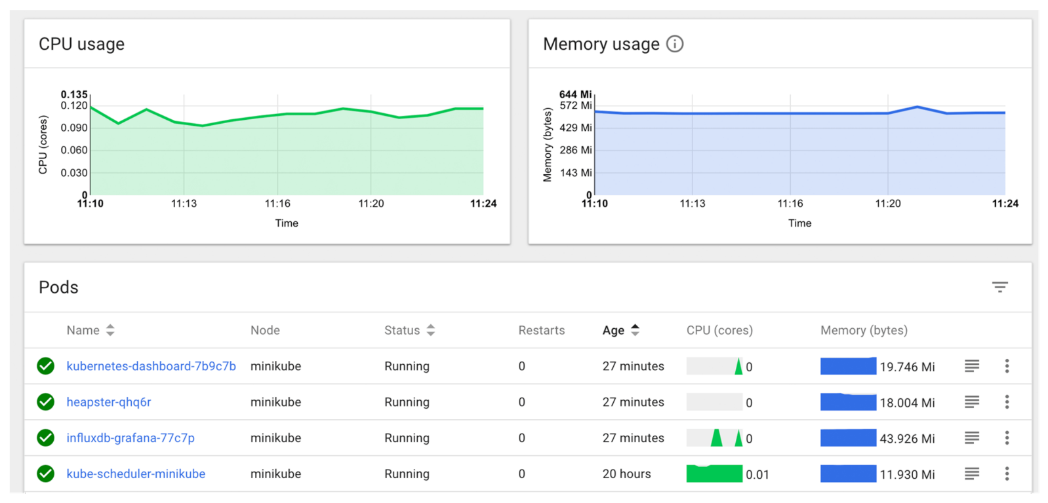This screenshot has height=503, width=1048.
Task: Click green status check for heapster-qhq6r
Action: (46, 402)
